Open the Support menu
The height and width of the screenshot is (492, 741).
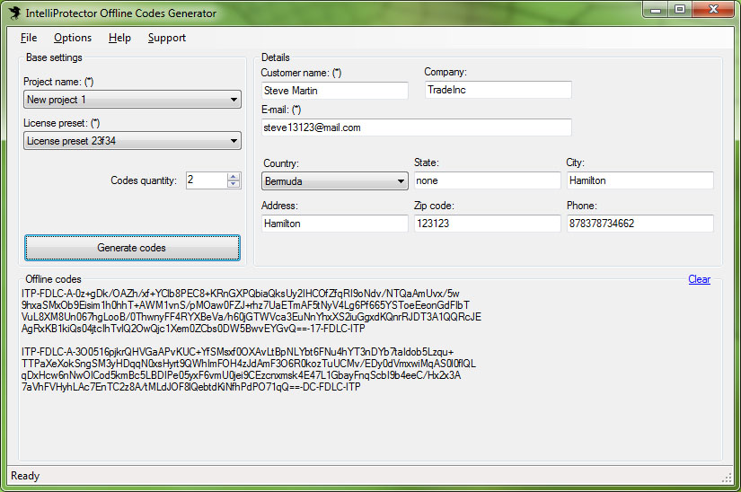pos(167,38)
